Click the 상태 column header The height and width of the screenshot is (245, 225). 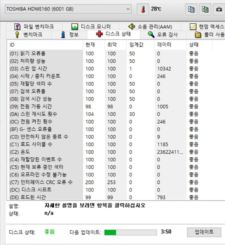[x=199, y=45]
